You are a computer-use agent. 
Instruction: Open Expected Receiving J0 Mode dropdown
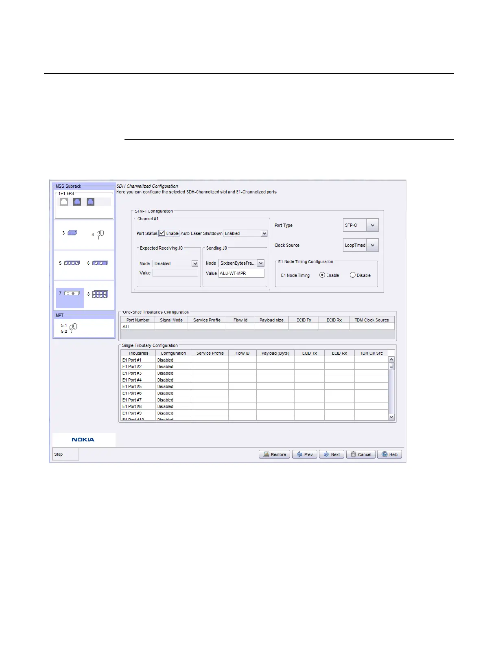coord(195,263)
